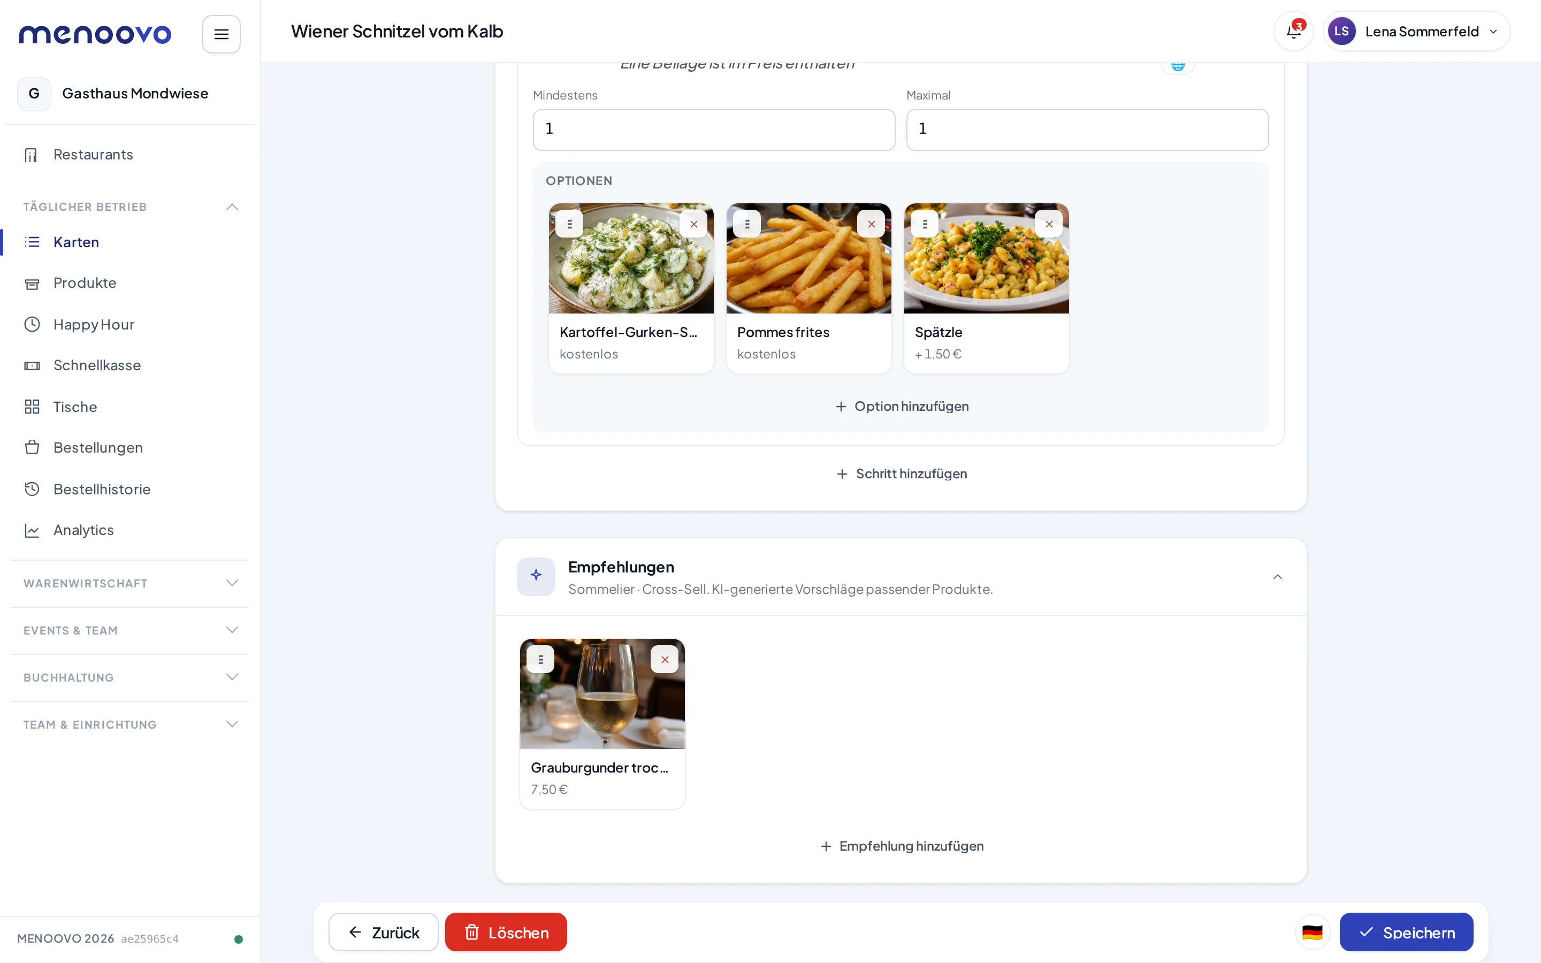Click the red Löschen button
Screen dimensions: 1541x963
[506, 933]
